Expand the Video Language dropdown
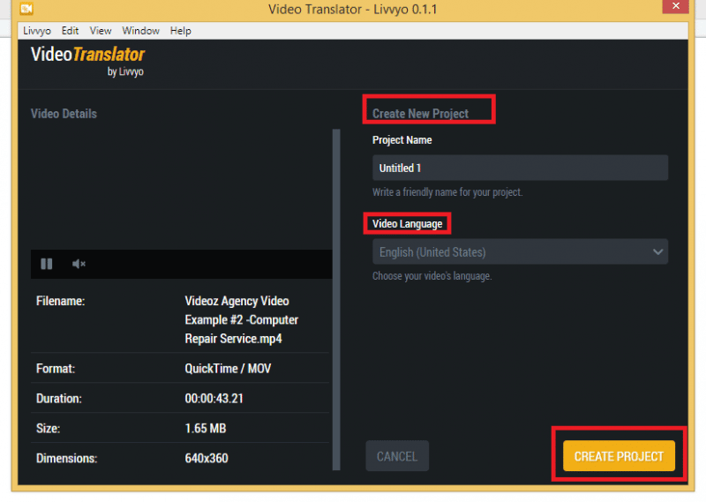The height and width of the screenshot is (502, 706). (520, 251)
